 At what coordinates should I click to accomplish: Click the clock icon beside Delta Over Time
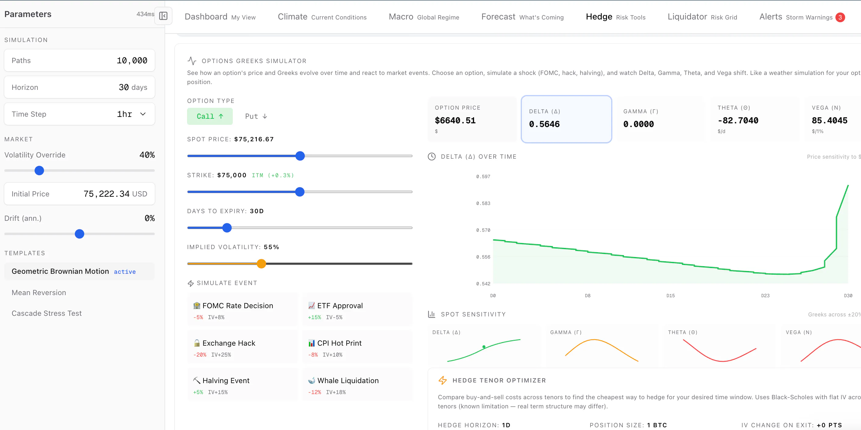tap(432, 156)
